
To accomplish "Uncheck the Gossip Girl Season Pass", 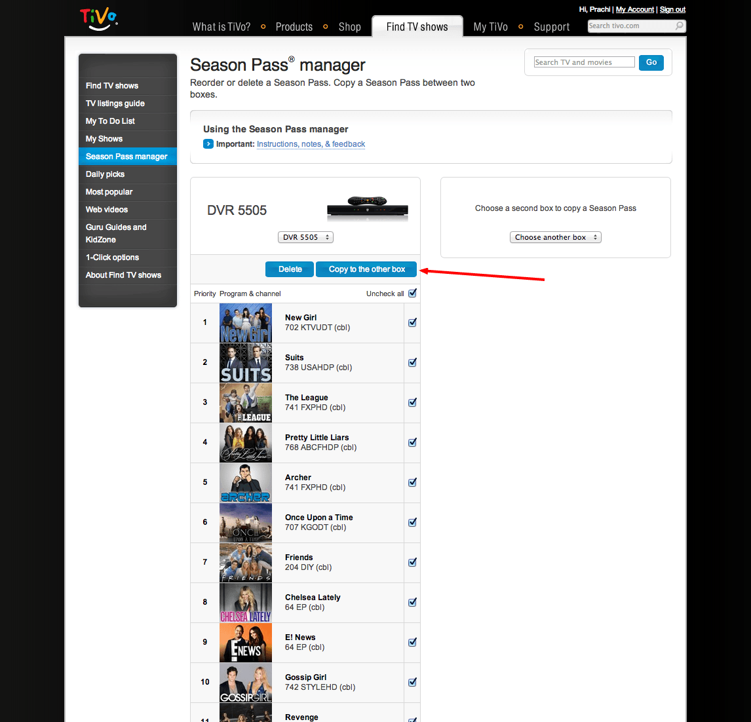I will 412,682.
